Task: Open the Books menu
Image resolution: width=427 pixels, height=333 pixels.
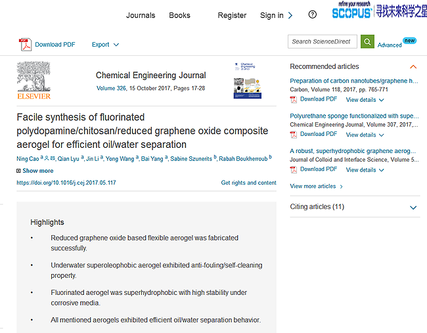Action: coord(179,15)
